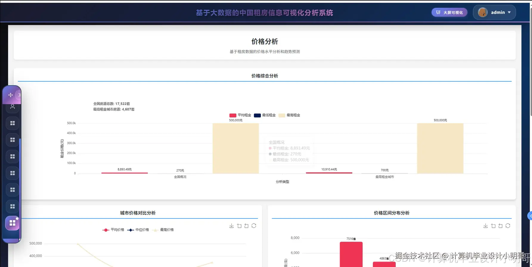This screenshot has width=532, height=267.
Task: Click the 4863套 red bar
Action: [x=384, y=264]
